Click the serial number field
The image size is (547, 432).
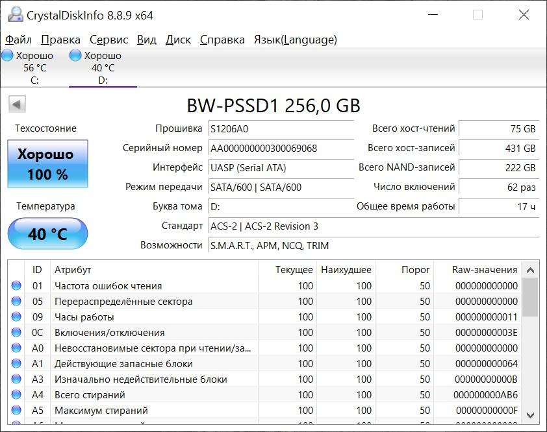[281, 149]
